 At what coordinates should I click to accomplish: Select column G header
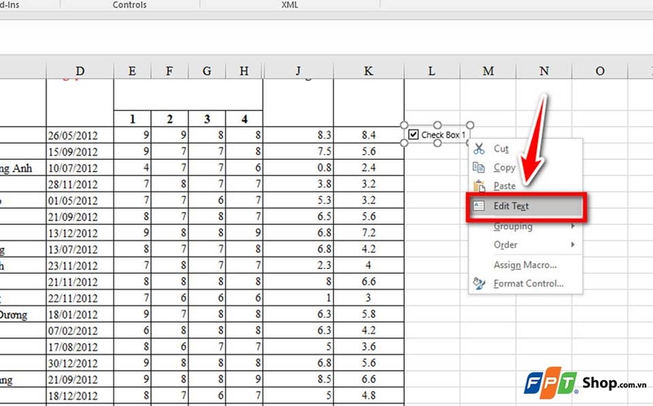click(x=207, y=71)
